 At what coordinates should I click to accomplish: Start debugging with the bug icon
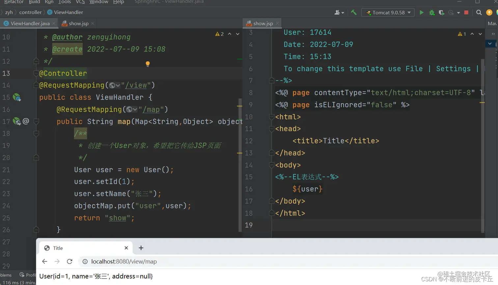(x=431, y=13)
